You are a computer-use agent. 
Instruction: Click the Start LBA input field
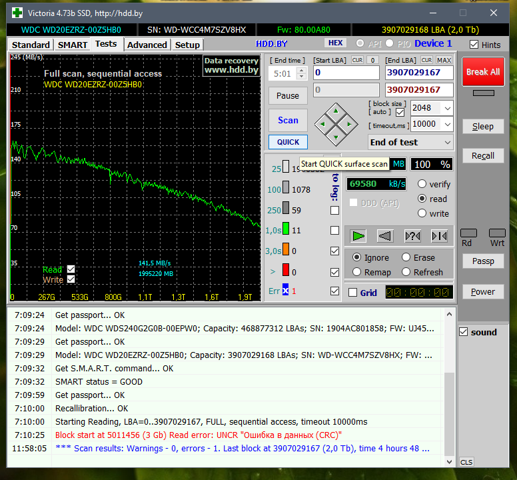pyautogui.click(x=346, y=73)
